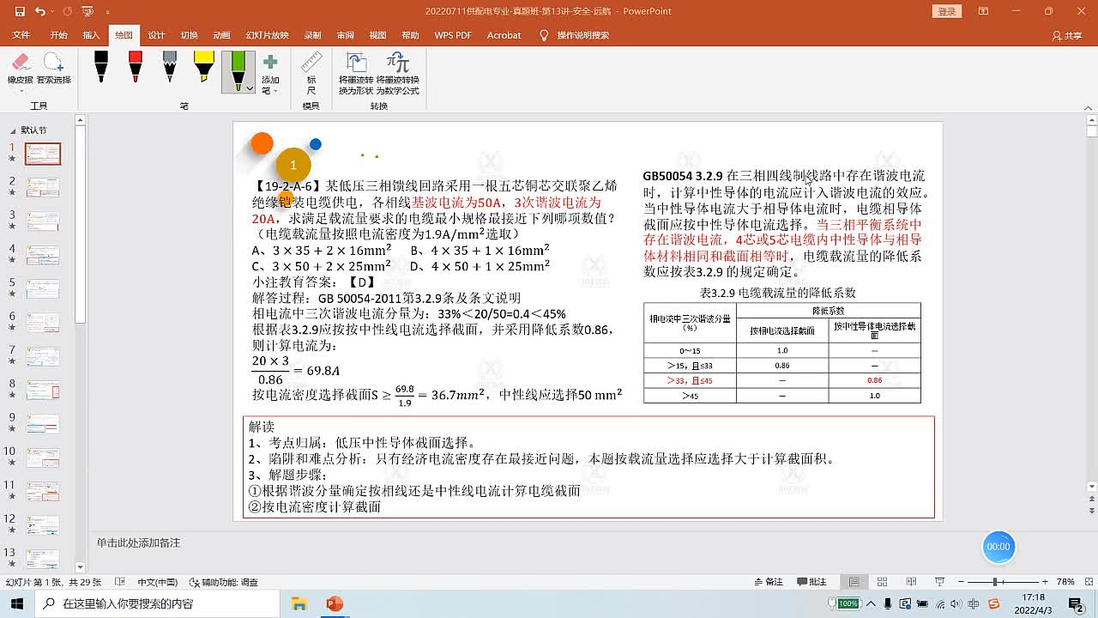The width and height of the screenshot is (1098, 618).
Task: Click the zoom slider in status bar
Action: tap(995, 582)
